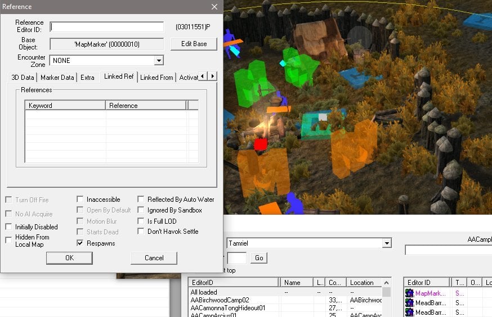Select the All loaded row

[x=285, y=292]
